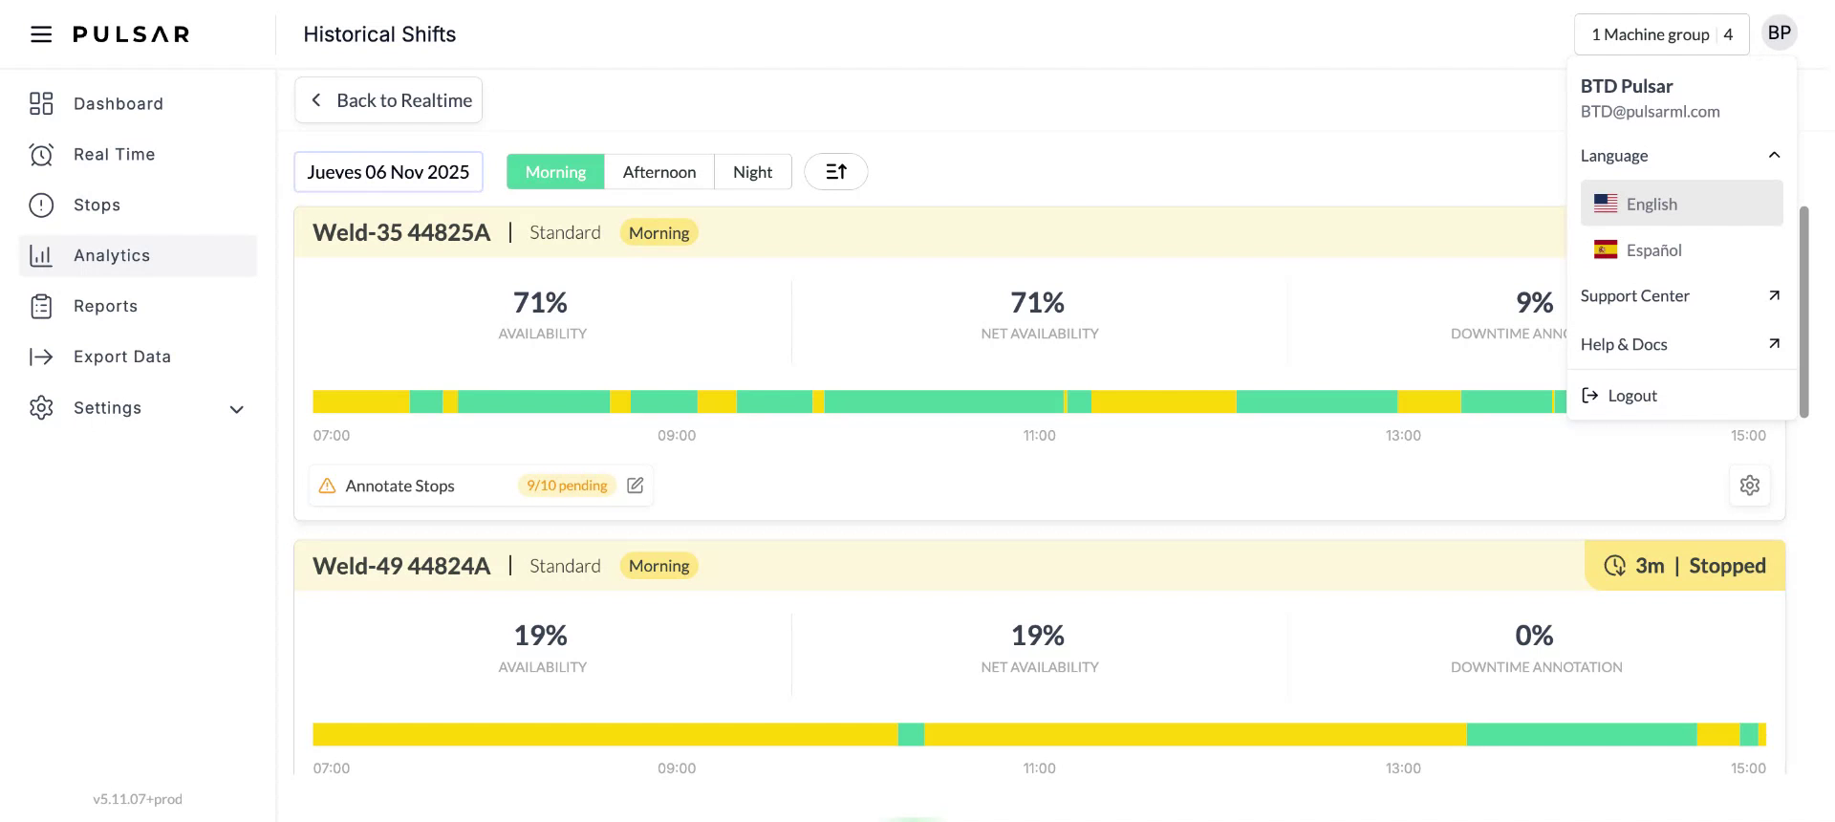
Task: Go to Stops in sidebar
Action: tap(97, 205)
